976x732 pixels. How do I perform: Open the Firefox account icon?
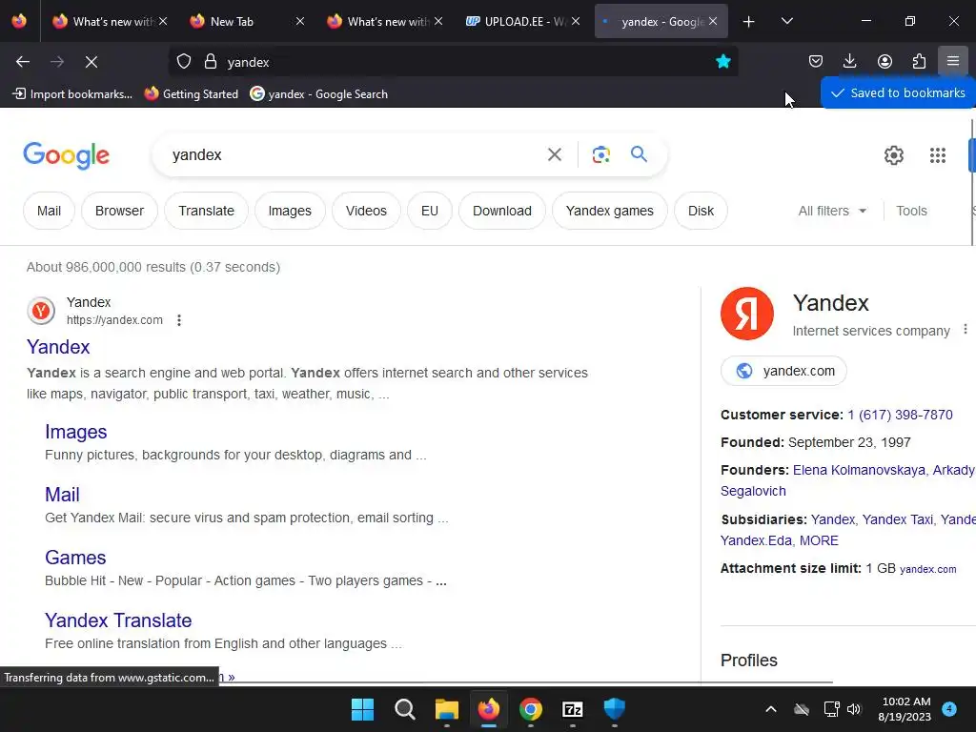(x=884, y=61)
